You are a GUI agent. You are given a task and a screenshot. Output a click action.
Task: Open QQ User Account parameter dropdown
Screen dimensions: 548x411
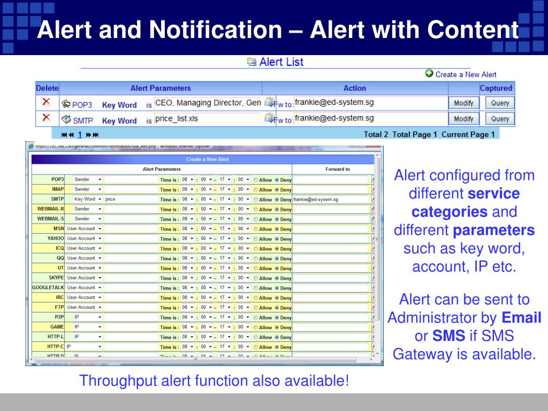(84, 258)
